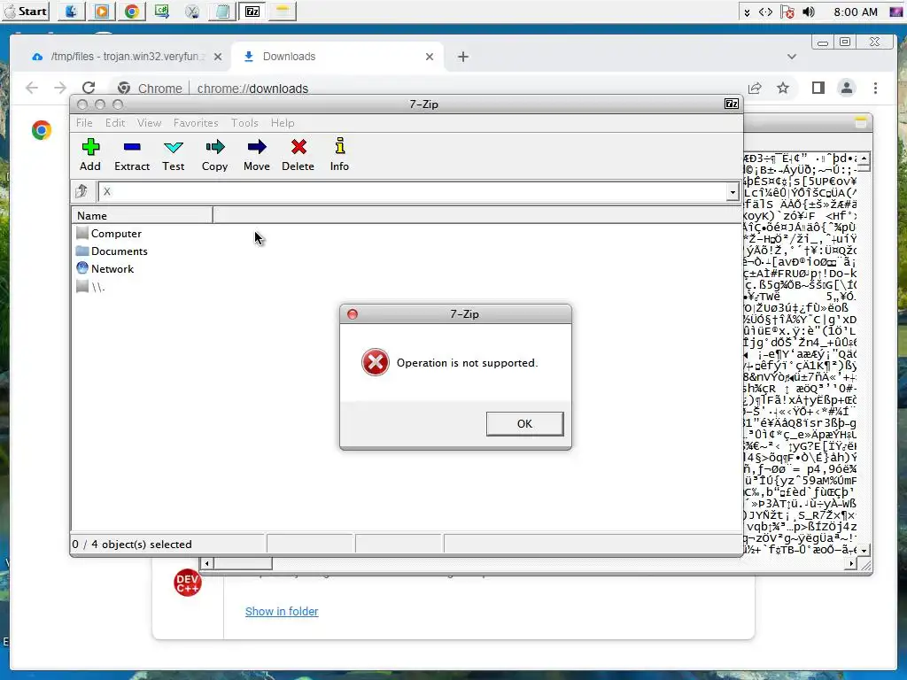This screenshot has height=680, width=907.
Task: Expand hidden system tray icons chevron
Action: [x=747, y=12]
